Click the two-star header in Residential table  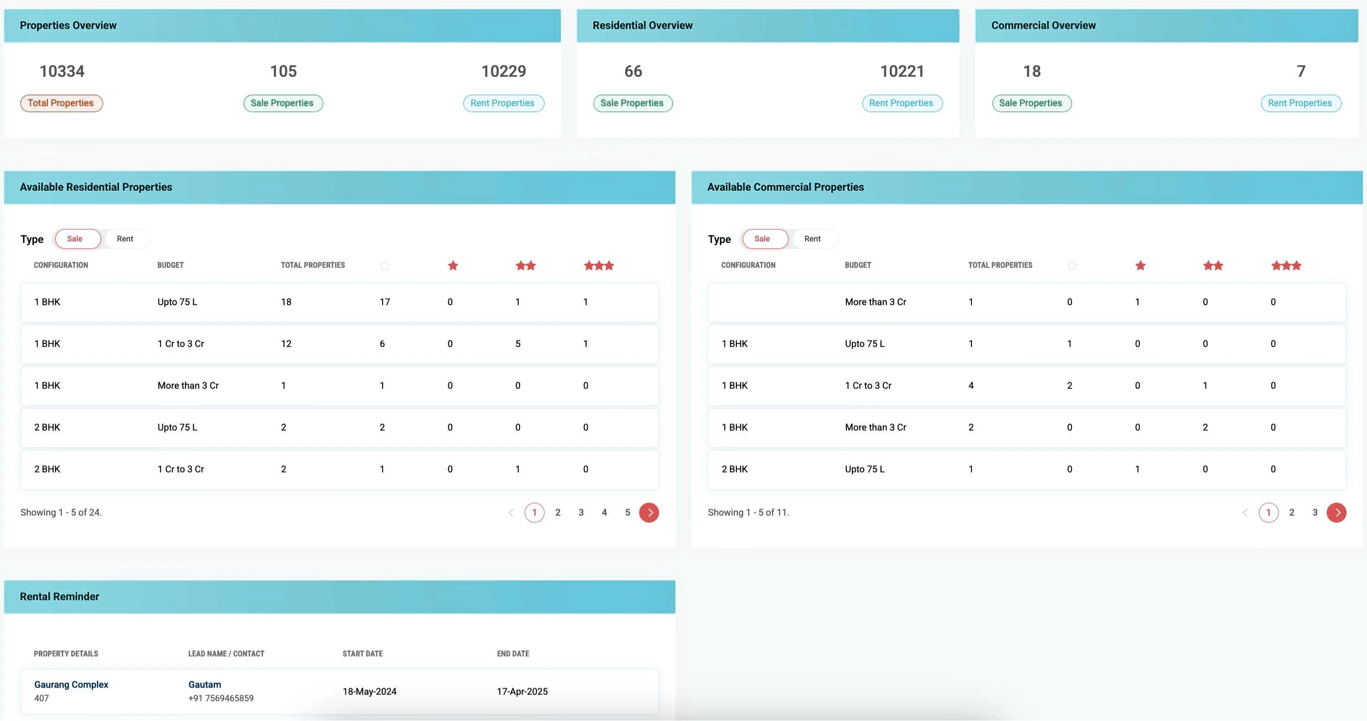(x=526, y=265)
